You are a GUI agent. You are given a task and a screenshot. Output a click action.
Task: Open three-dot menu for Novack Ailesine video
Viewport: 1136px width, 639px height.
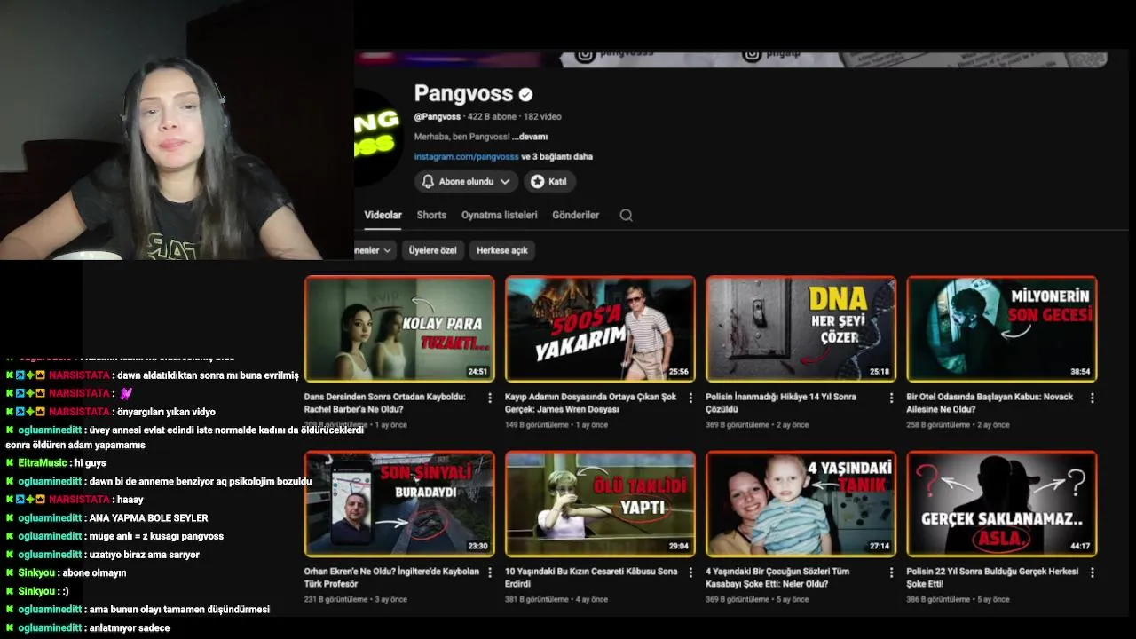tap(1092, 398)
